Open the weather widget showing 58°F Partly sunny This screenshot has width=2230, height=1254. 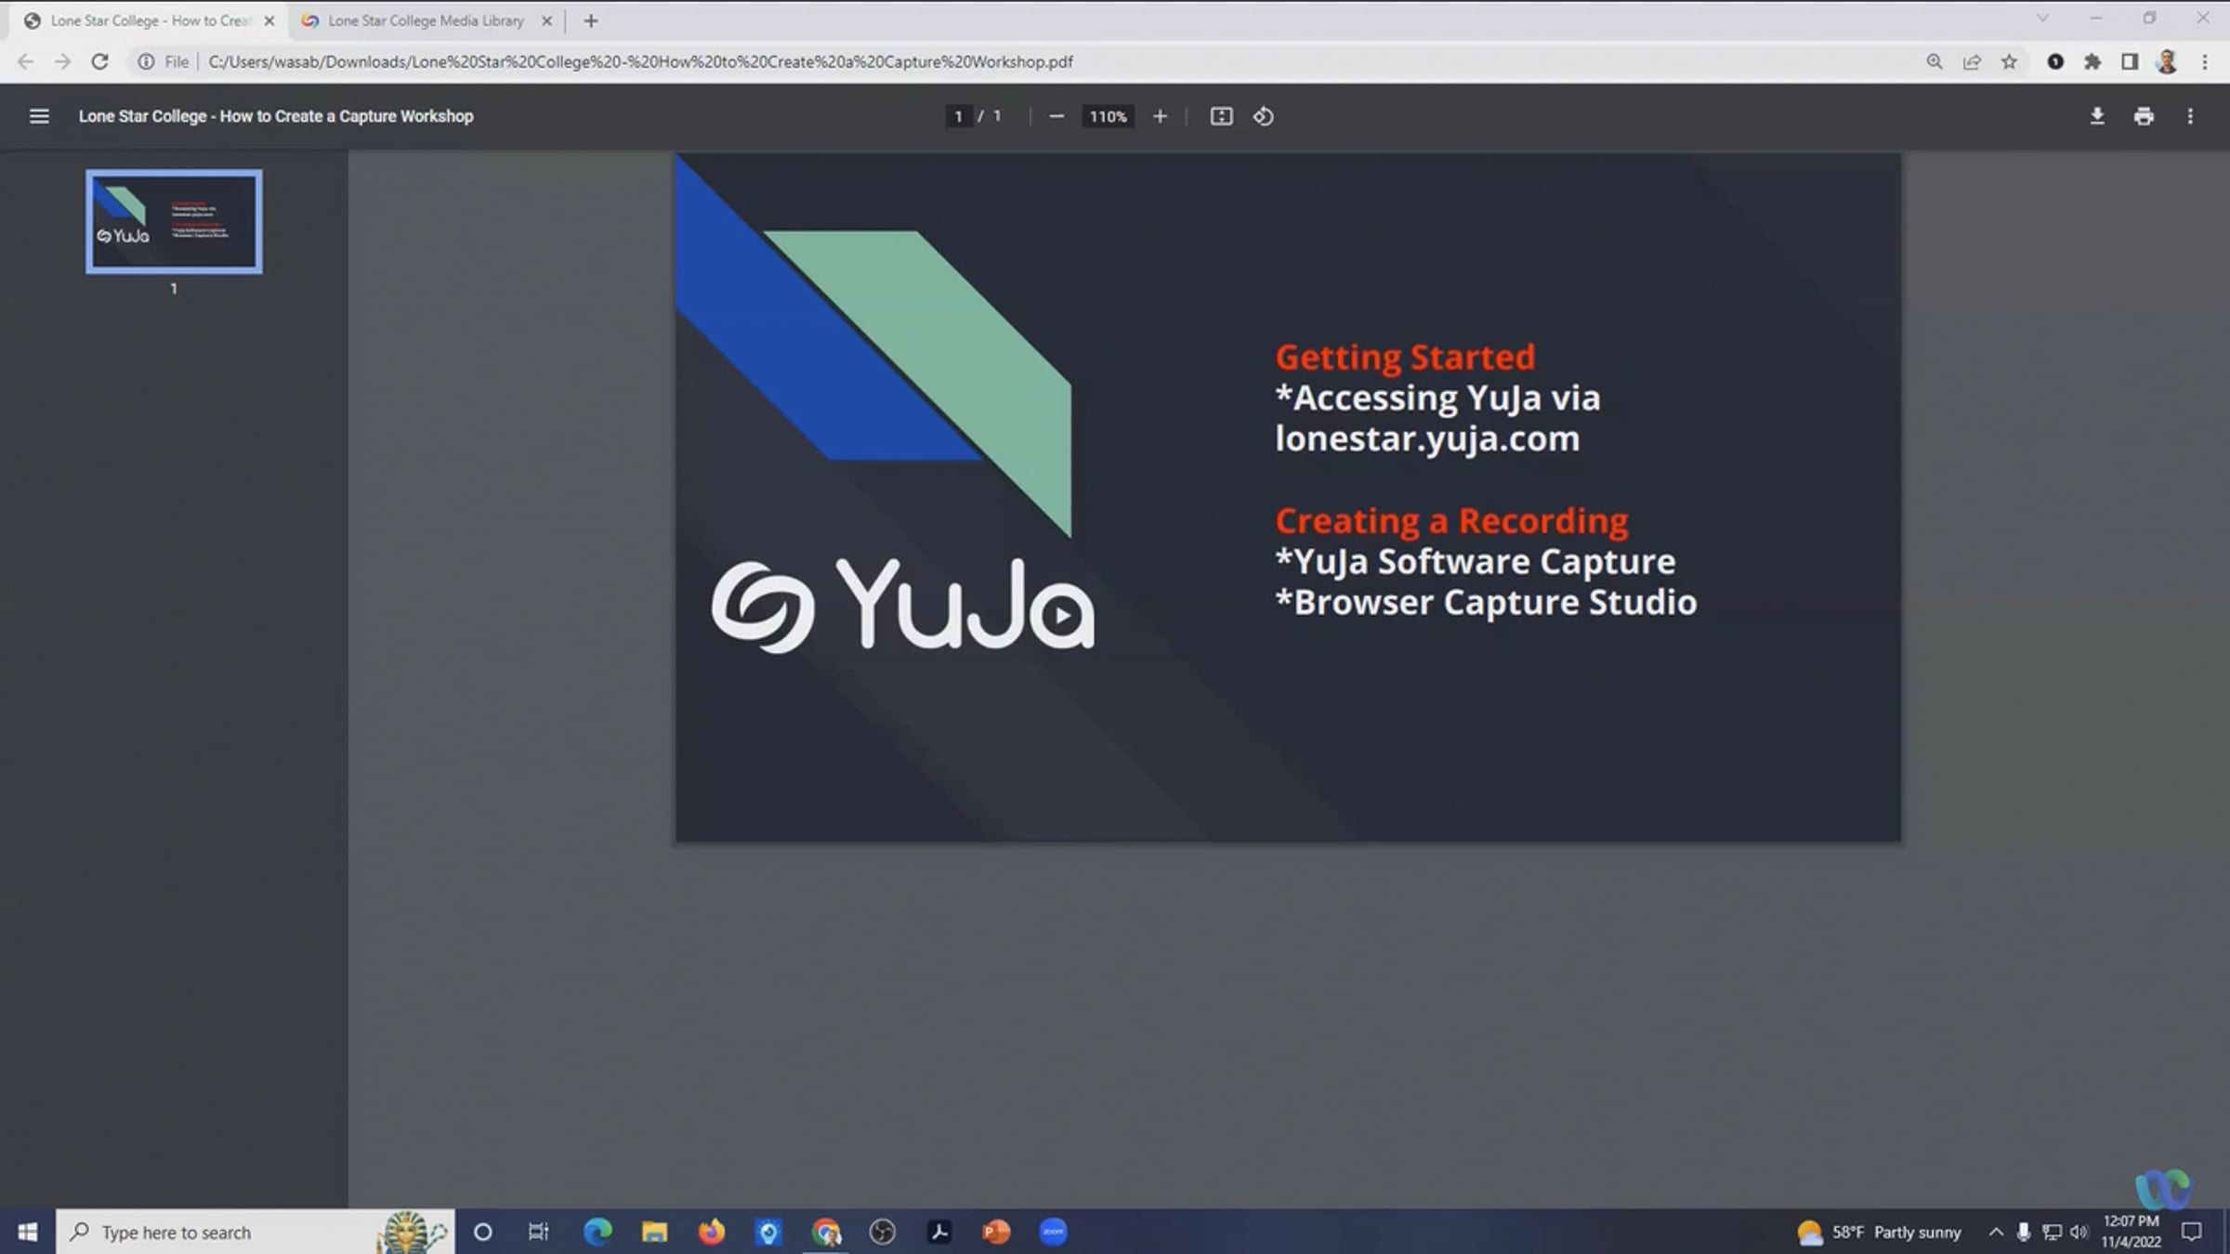1879,1232
